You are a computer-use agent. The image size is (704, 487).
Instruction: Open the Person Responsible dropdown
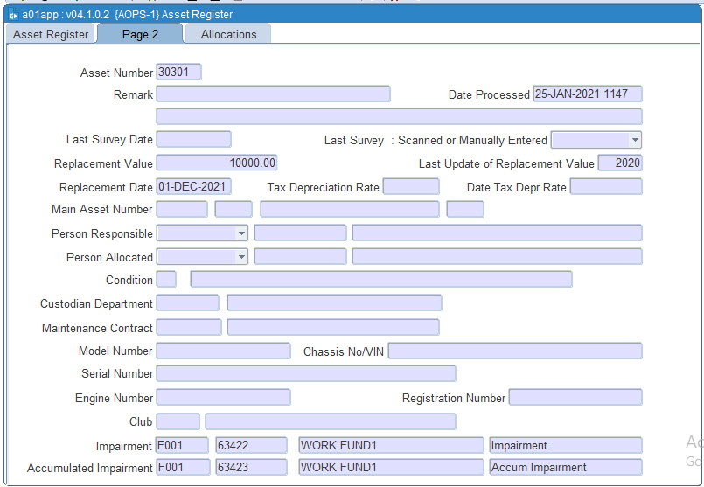point(241,233)
